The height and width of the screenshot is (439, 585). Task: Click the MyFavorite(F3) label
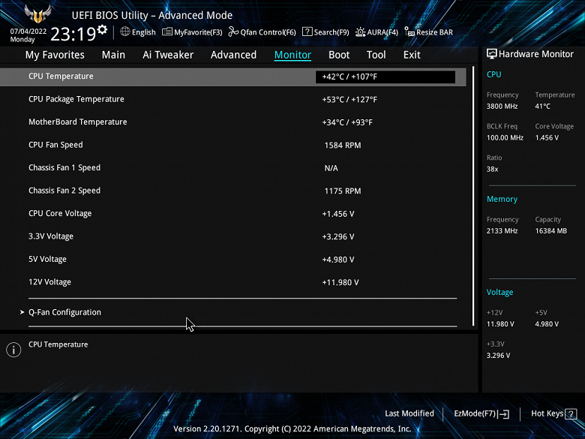(198, 32)
